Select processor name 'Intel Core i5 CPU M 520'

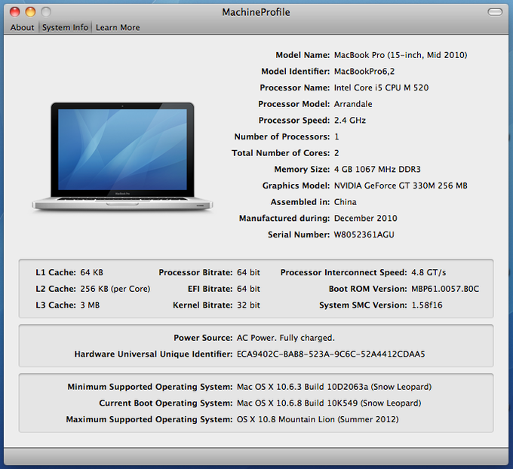381,87
